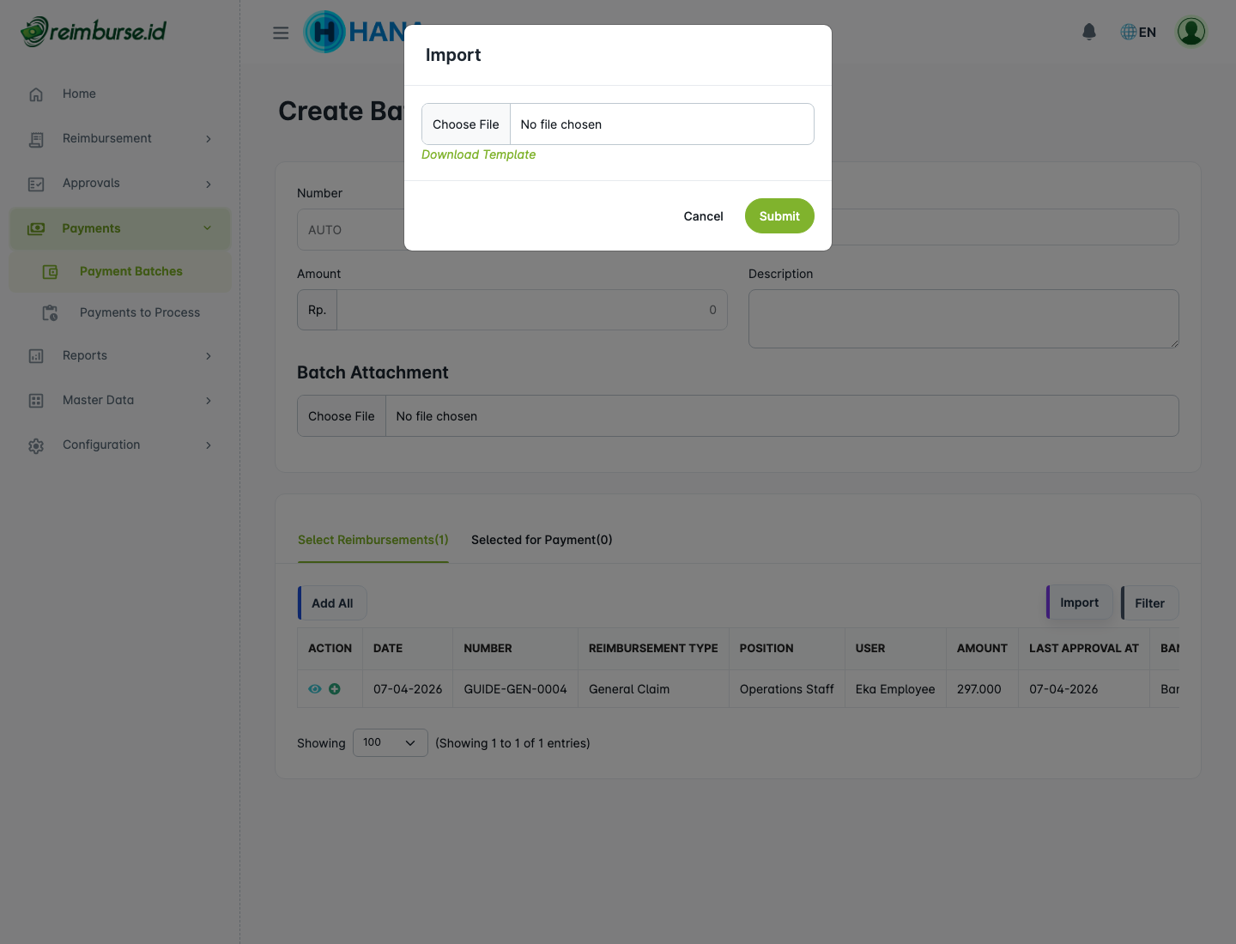Click the user profile avatar
The width and height of the screenshot is (1236, 944).
1191,31
